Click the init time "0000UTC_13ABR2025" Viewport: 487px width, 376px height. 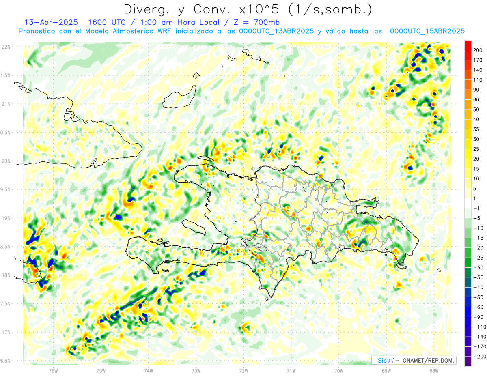tap(276, 31)
